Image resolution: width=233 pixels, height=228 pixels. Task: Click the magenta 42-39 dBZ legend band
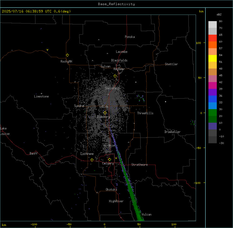212,85
